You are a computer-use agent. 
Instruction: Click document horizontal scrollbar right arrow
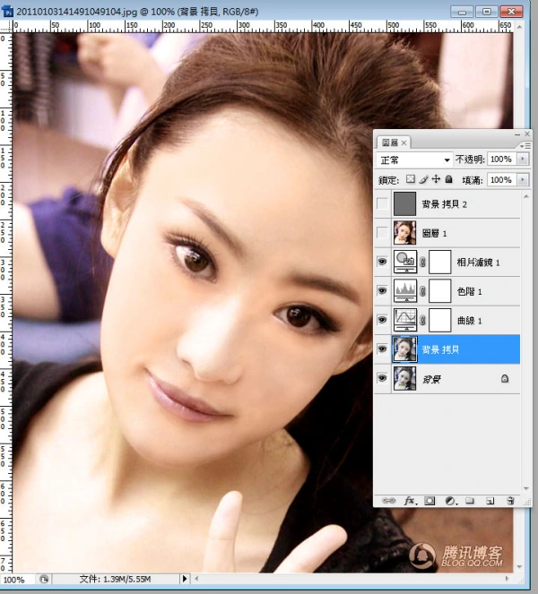point(507,579)
